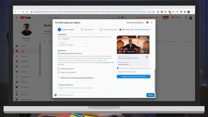Select the 'Видео для детей' radio option
Viewport: 208px width, 117px height.
click(x=59, y=69)
